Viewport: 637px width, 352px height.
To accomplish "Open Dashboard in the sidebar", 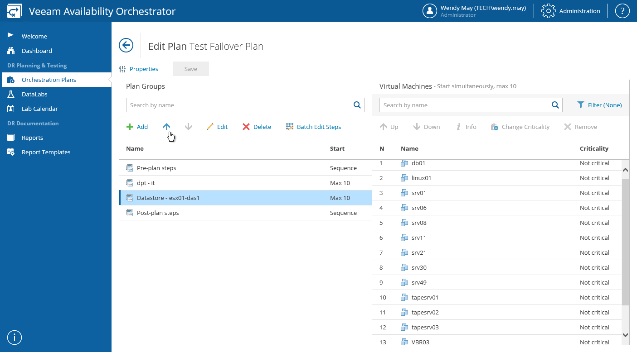I will coord(37,51).
